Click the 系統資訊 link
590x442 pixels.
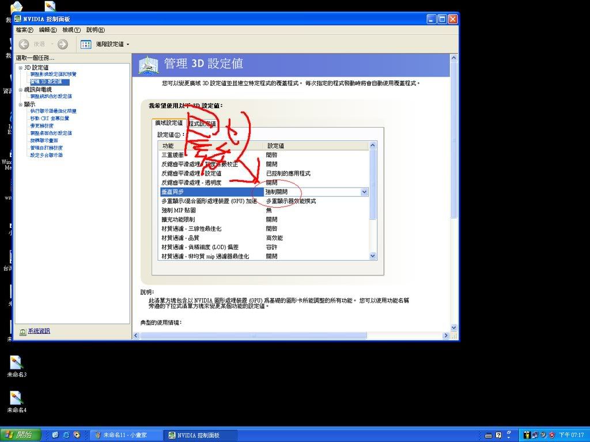39,331
